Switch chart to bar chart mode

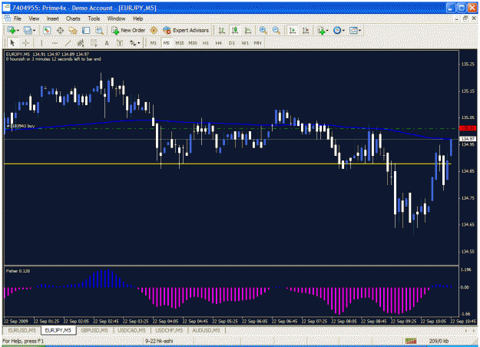point(222,30)
